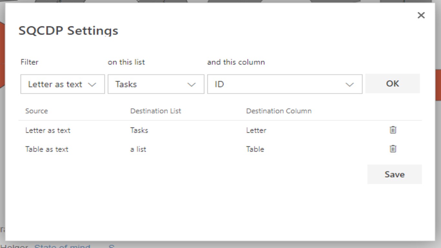Close the SQCDP Settings dialog
This screenshot has height=248, width=441.
[421, 15]
